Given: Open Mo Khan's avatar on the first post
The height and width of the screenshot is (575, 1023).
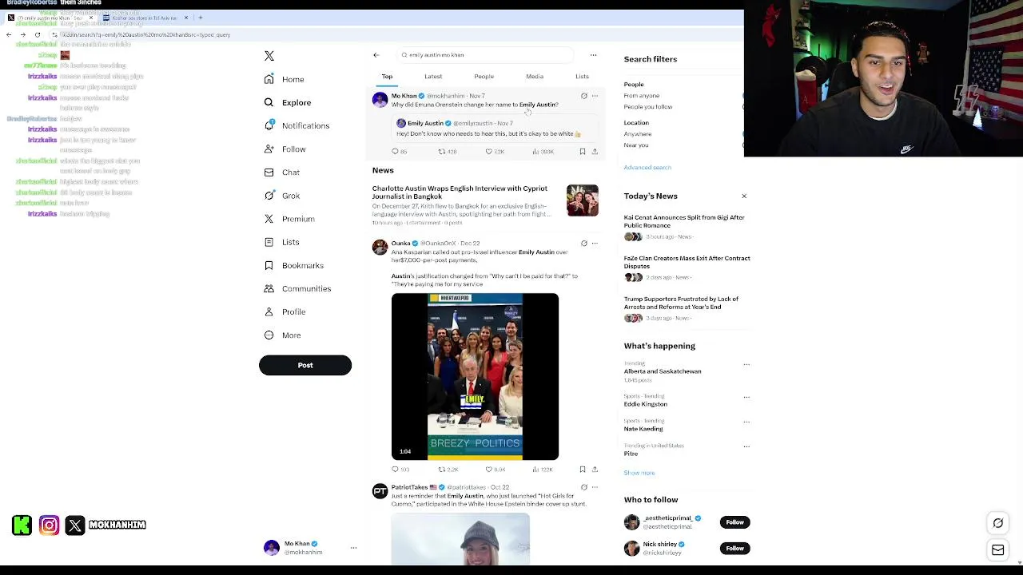Looking at the screenshot, I should tap(380, 100).
